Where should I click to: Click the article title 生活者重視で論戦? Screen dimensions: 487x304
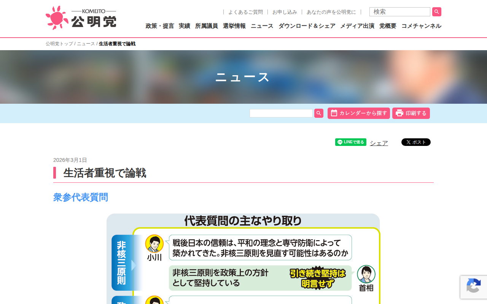tap(105, 173)
